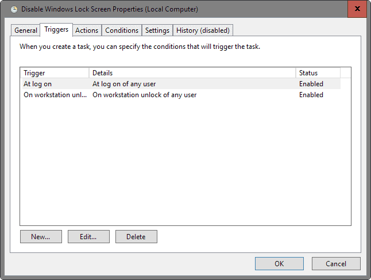Switch to the General tab

point(26,30)
